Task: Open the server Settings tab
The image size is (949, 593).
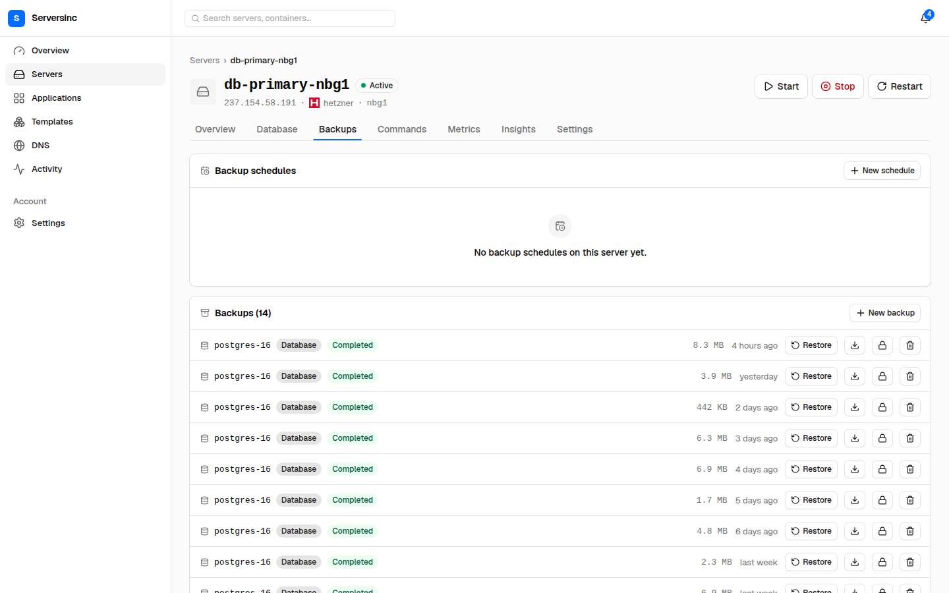Action: (x=575, y=129)
